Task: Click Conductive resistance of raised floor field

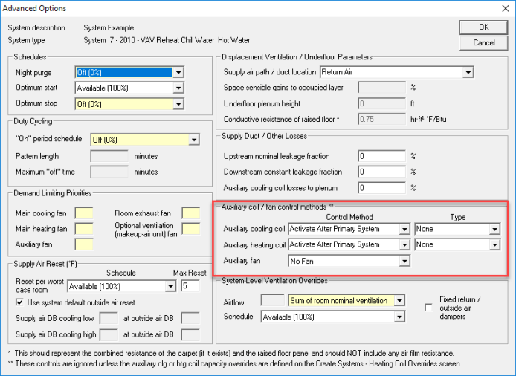Action: click(x=381, y=119)
